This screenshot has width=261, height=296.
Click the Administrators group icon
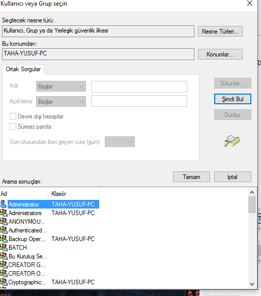tap(4, 213)
